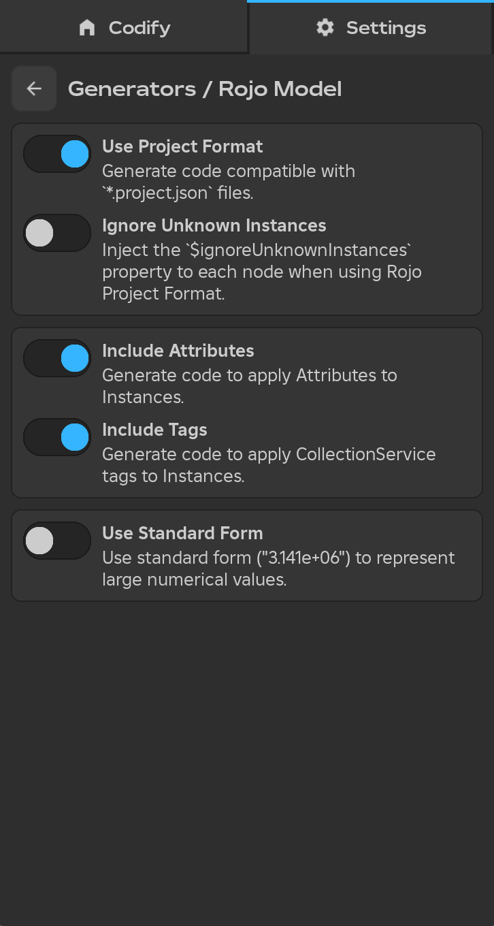
Task: Select the left-arrow navigation icon in the header
Action: click(x=33, y=89)
